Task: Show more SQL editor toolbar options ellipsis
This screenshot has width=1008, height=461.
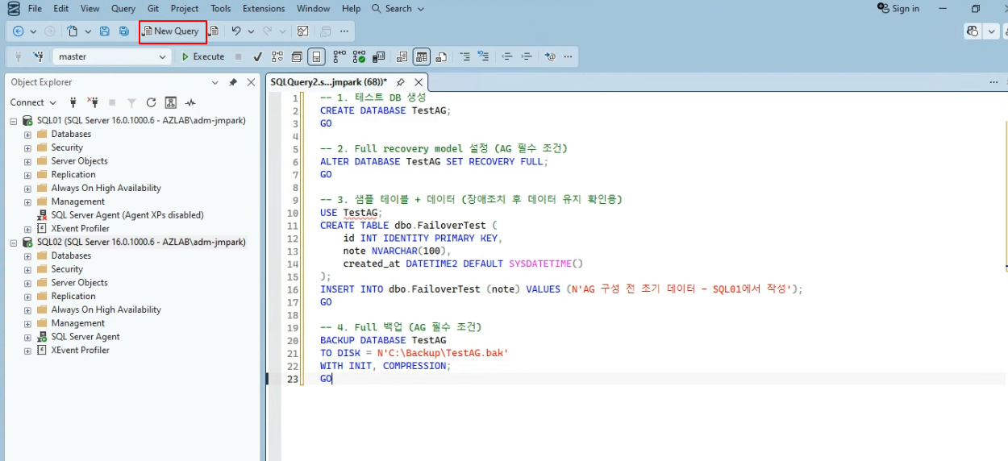Action: click(x=569, y=56)
